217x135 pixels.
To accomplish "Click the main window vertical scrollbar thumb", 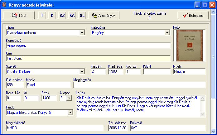I will pos(213,56).
